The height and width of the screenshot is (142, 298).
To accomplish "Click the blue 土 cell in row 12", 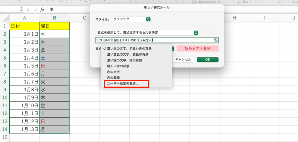I will tap(55, 113).
